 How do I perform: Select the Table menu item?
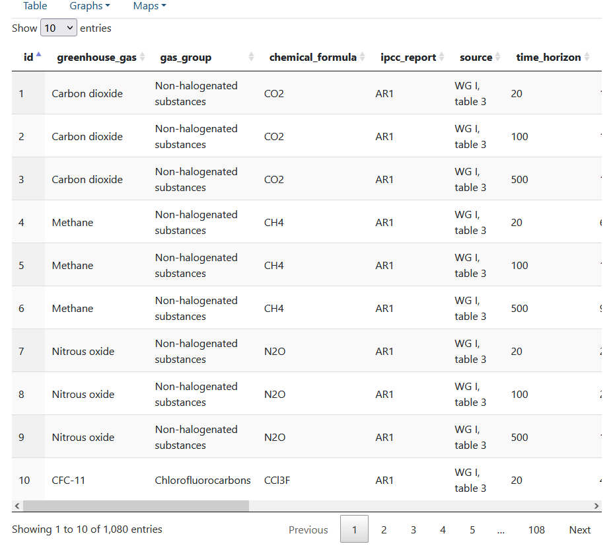[x=34, y=6]
